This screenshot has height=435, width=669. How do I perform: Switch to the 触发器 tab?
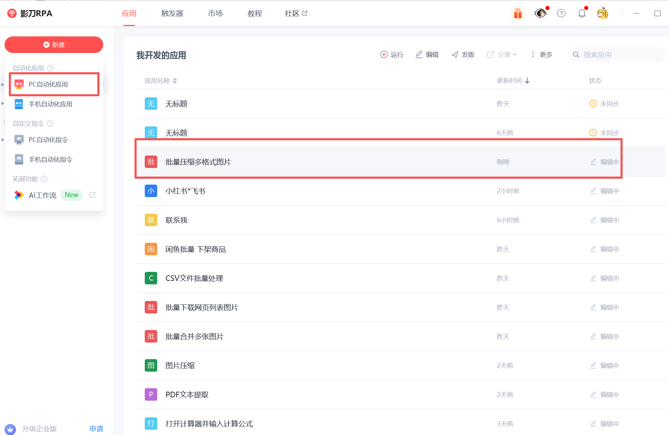tap(172, 14)
